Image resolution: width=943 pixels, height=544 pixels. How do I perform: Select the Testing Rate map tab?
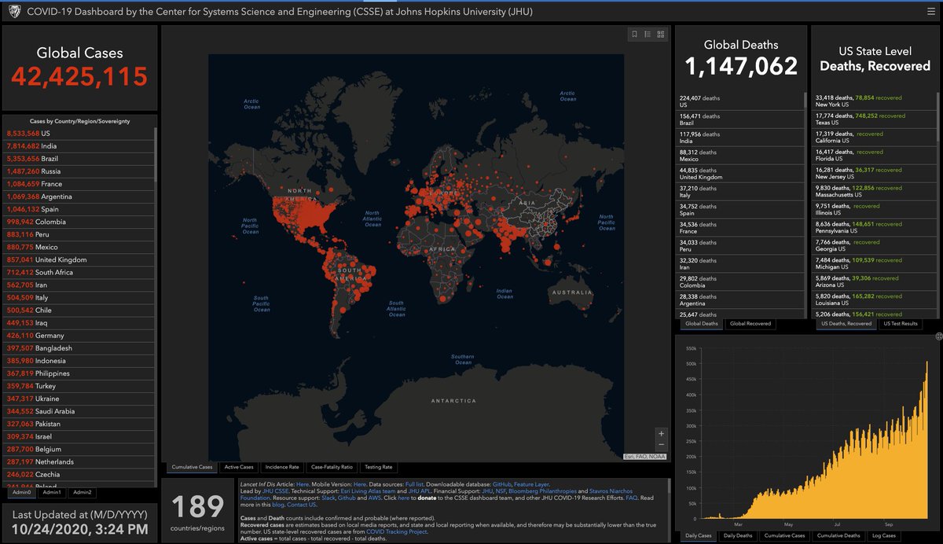click(379, 467)
